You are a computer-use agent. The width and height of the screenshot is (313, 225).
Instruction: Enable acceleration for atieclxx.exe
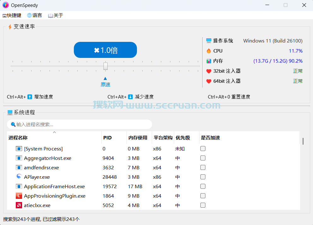tap(203, 205)
